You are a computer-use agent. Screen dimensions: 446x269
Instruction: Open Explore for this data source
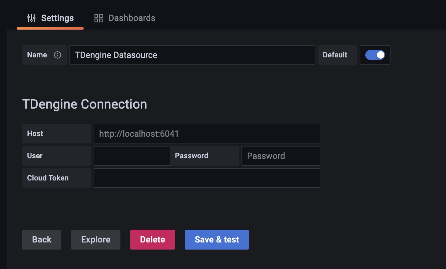pyautogui.click(x=95, y=240)
